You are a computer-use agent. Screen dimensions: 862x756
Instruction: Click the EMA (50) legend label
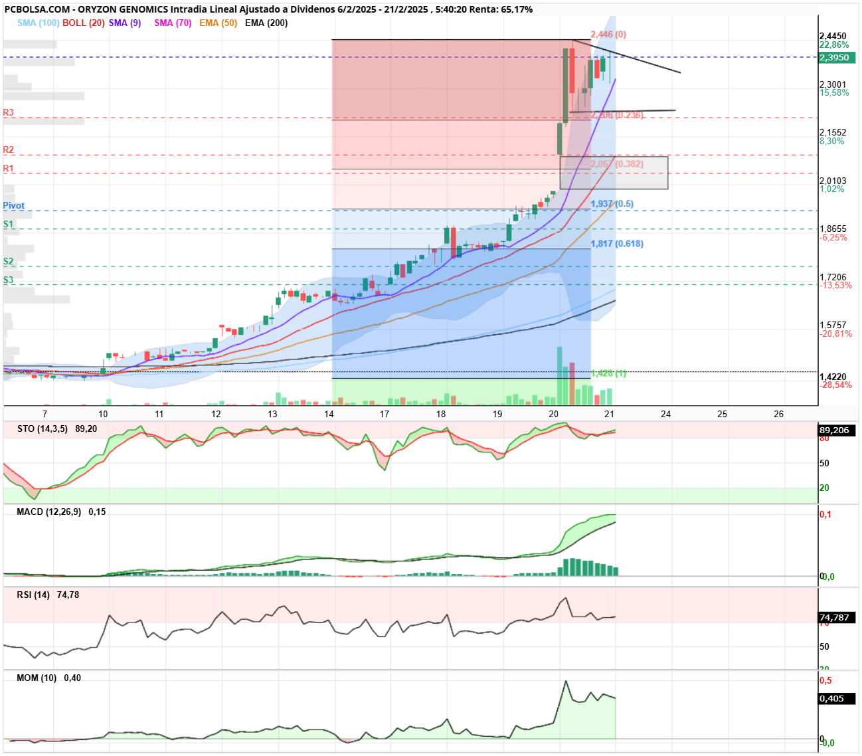[218, 23]
